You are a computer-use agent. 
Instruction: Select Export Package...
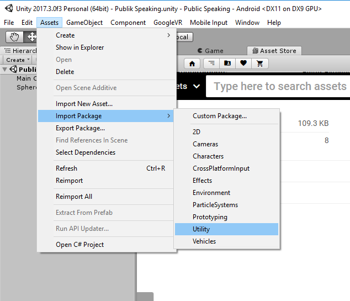pyautogui.click(x=105, y=128)
